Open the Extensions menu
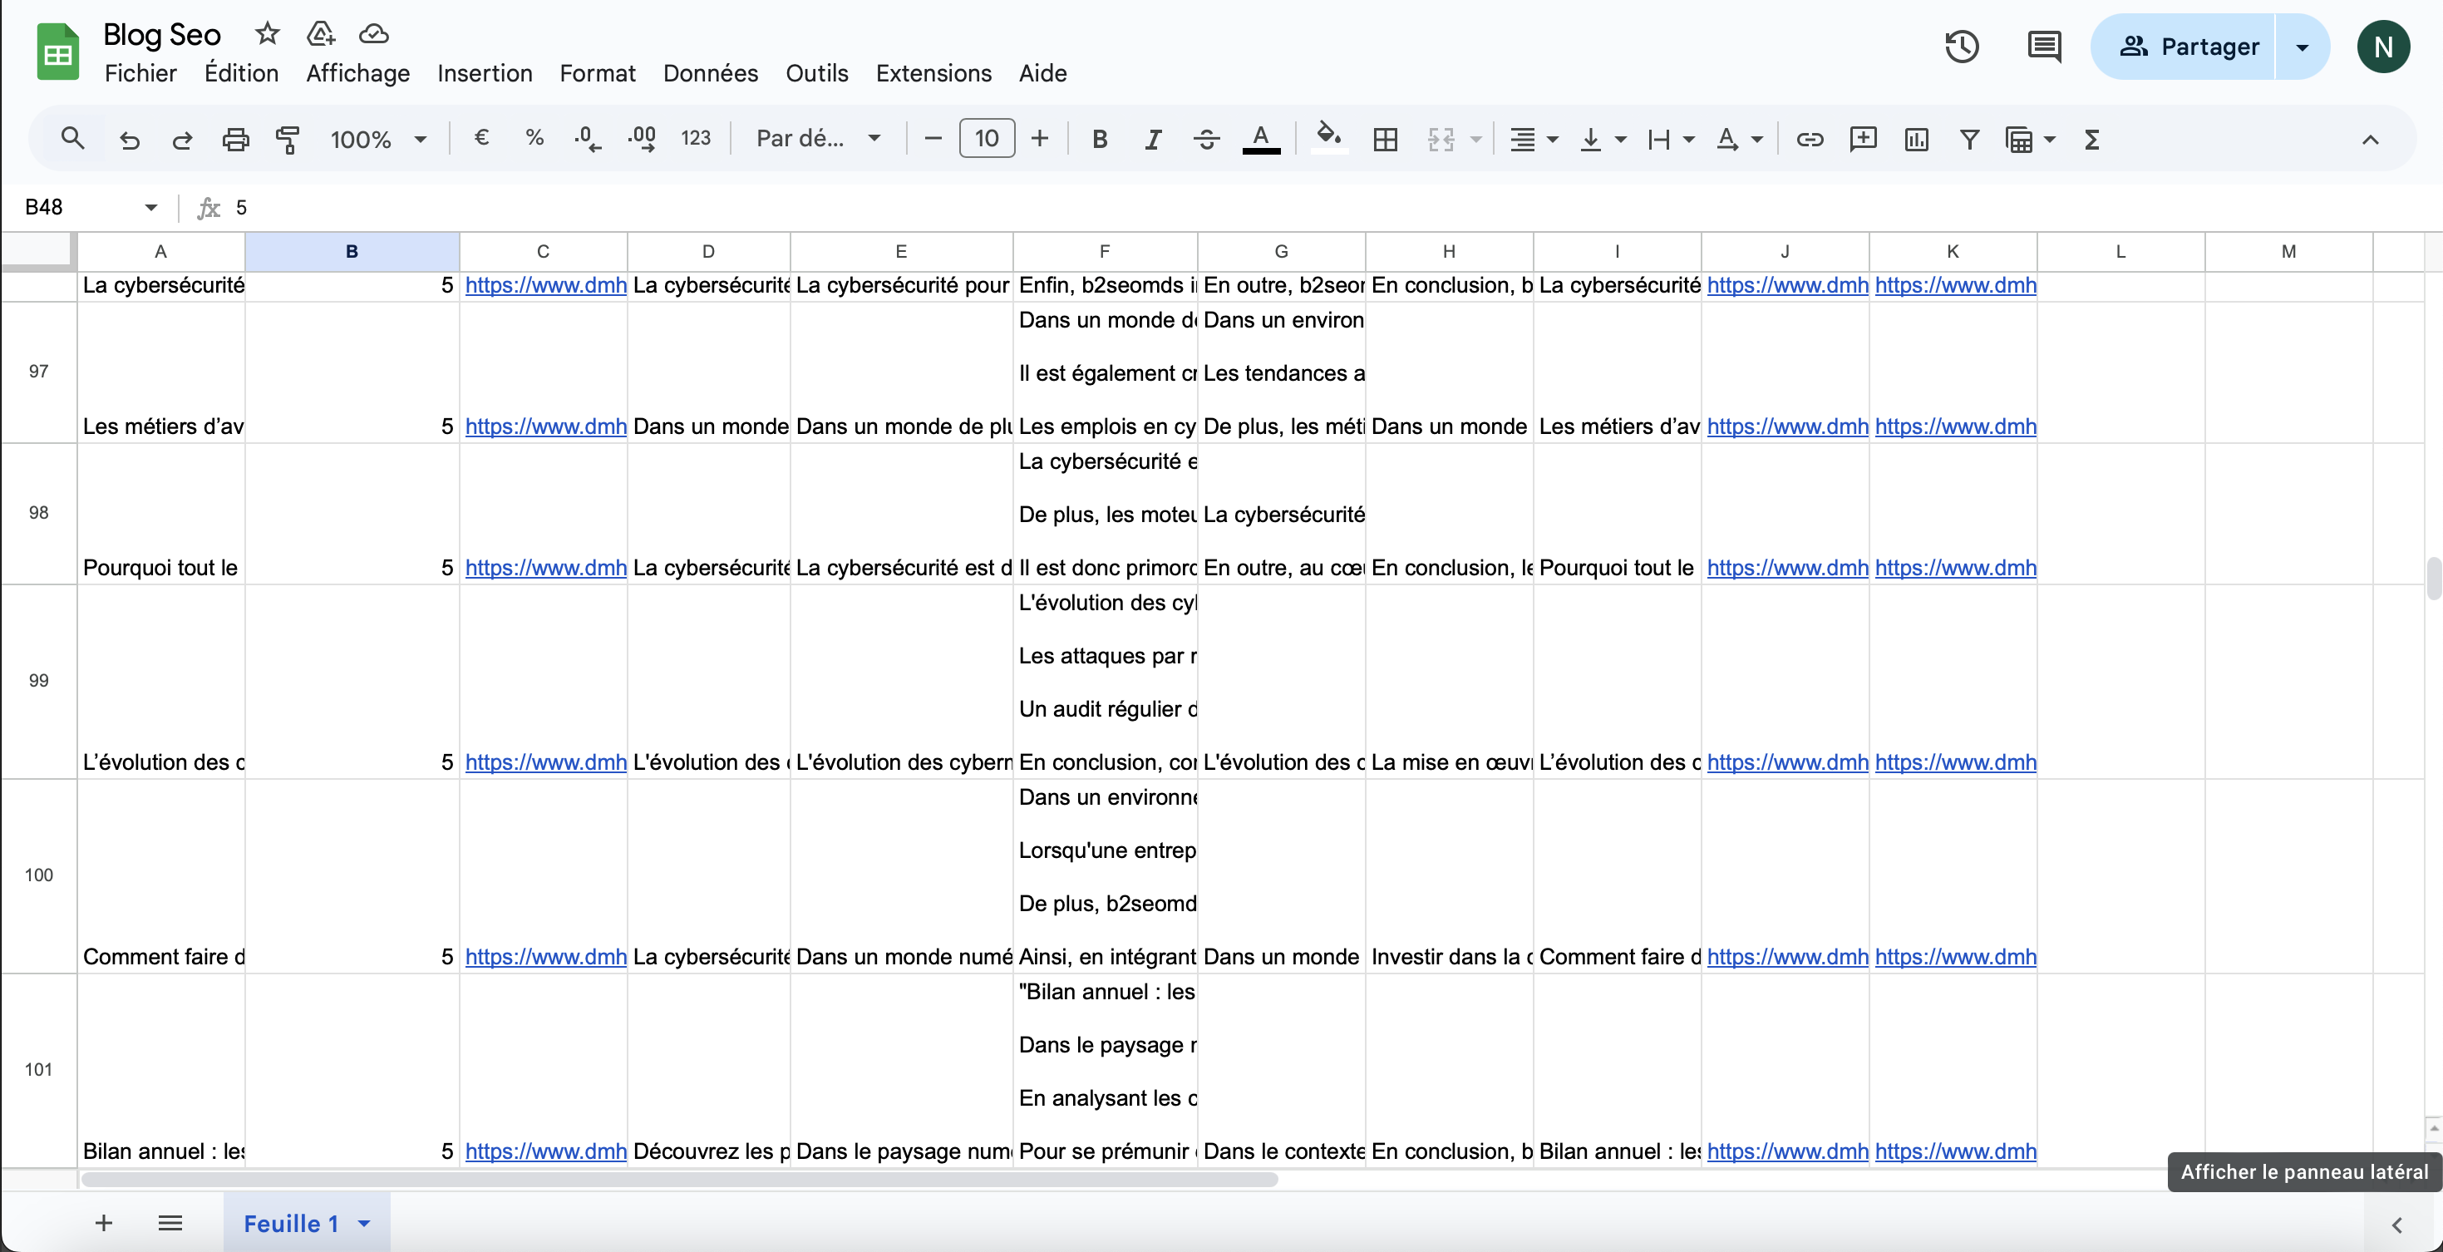Screen dimensions: 2443x1252 coord(933,73)
